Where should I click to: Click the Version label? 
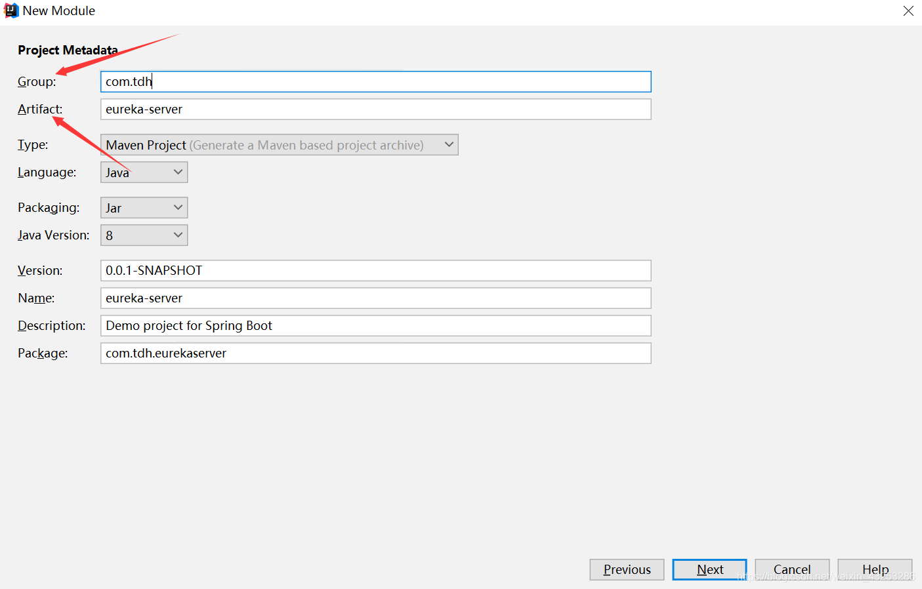point(40,271)
